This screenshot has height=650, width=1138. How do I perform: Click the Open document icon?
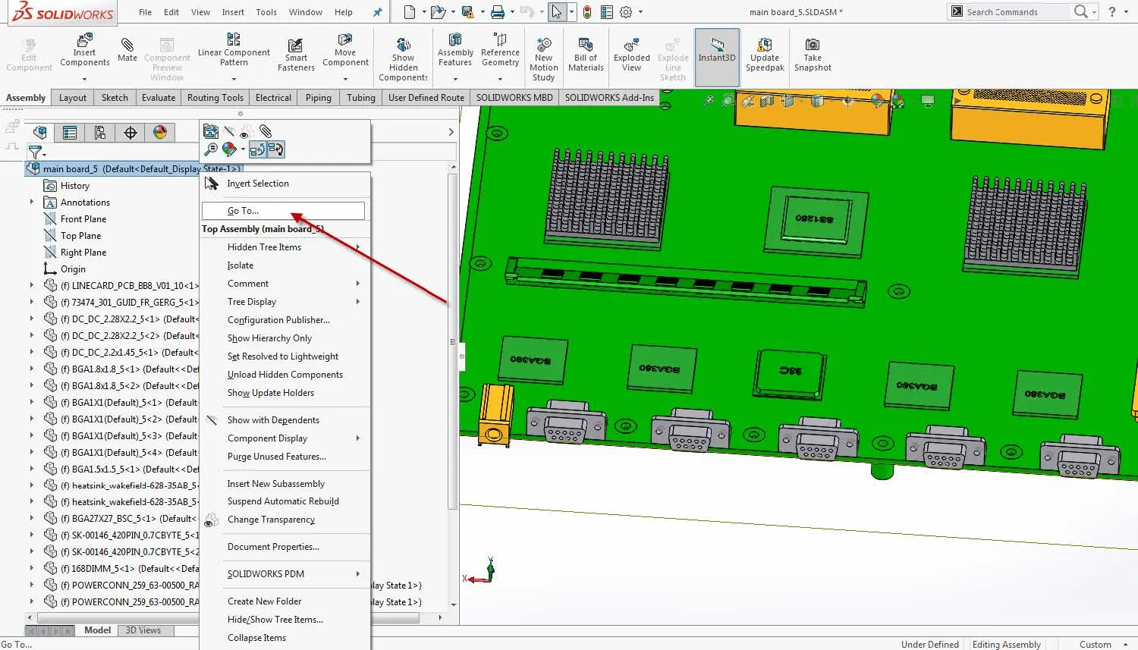click(437, 11)
